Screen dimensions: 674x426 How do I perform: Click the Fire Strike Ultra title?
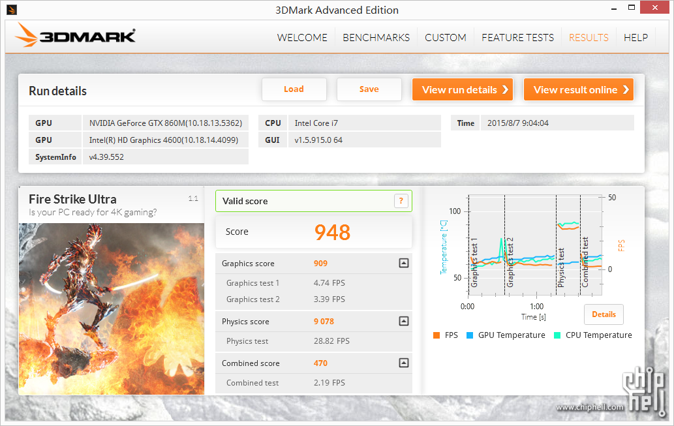pos(72,200)
